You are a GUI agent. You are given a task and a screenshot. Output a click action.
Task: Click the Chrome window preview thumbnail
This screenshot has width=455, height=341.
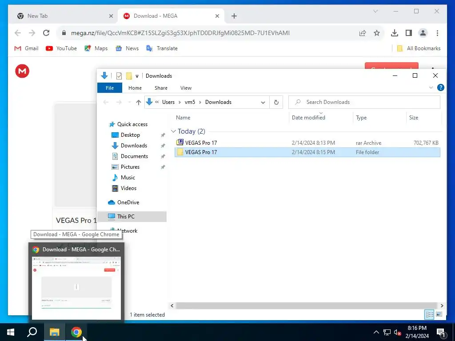[76, 288]
